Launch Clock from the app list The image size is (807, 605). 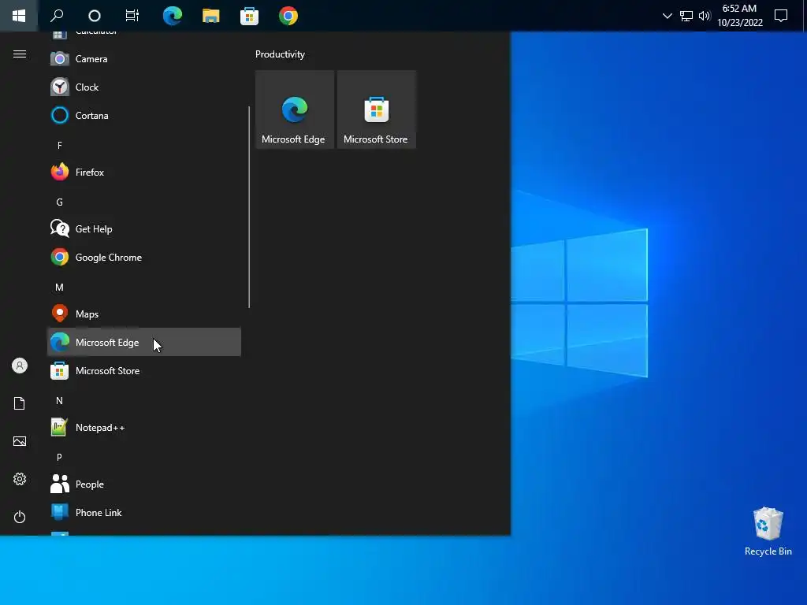(x=144, y=87)
